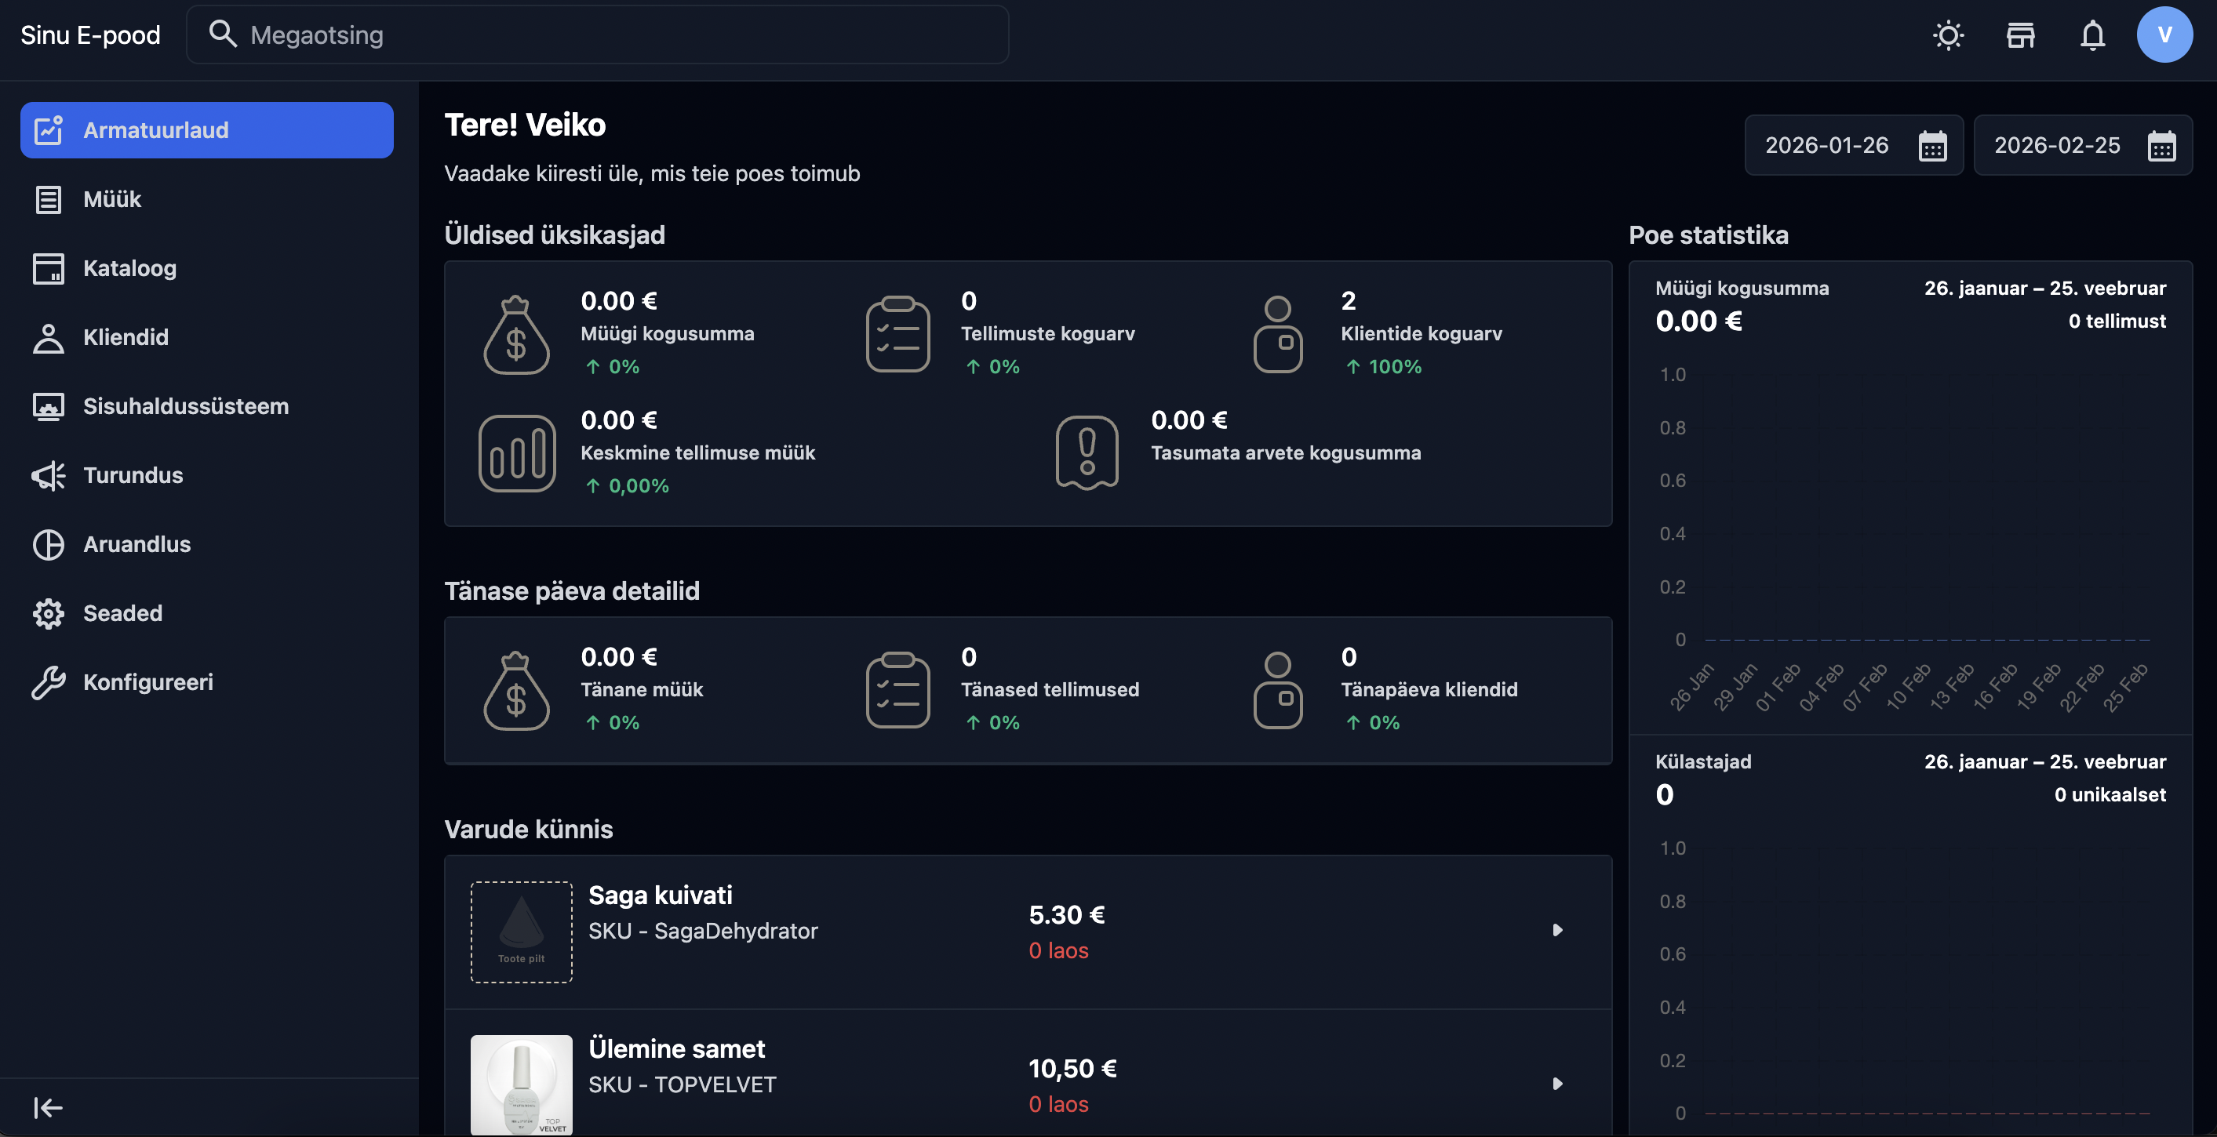Click the Aruandlus pie chart icon
This screenshot has height=1137, width=2217.
click(x=48, y=544)
